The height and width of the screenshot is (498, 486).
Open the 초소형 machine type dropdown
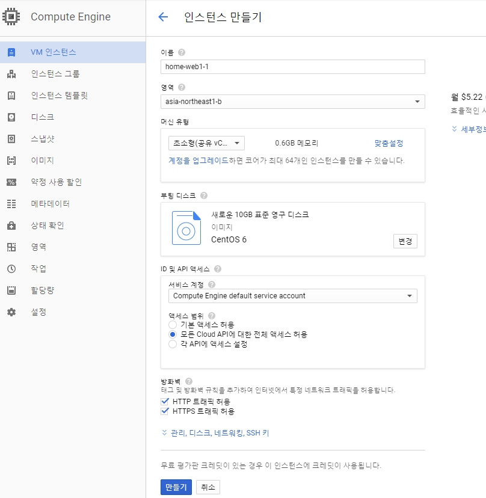206,143
